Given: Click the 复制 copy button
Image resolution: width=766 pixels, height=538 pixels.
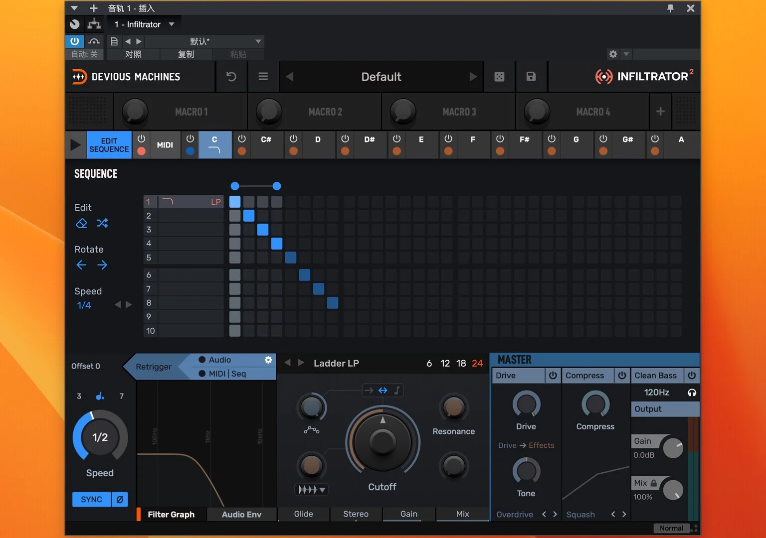Looking at the screenshot, I should 186,54.
